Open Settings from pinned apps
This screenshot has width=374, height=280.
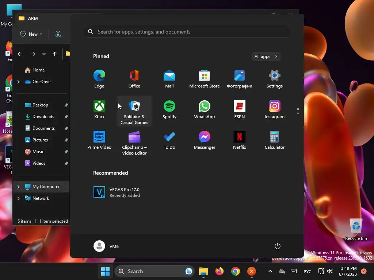pyautogui.click(x=275, y=79)
